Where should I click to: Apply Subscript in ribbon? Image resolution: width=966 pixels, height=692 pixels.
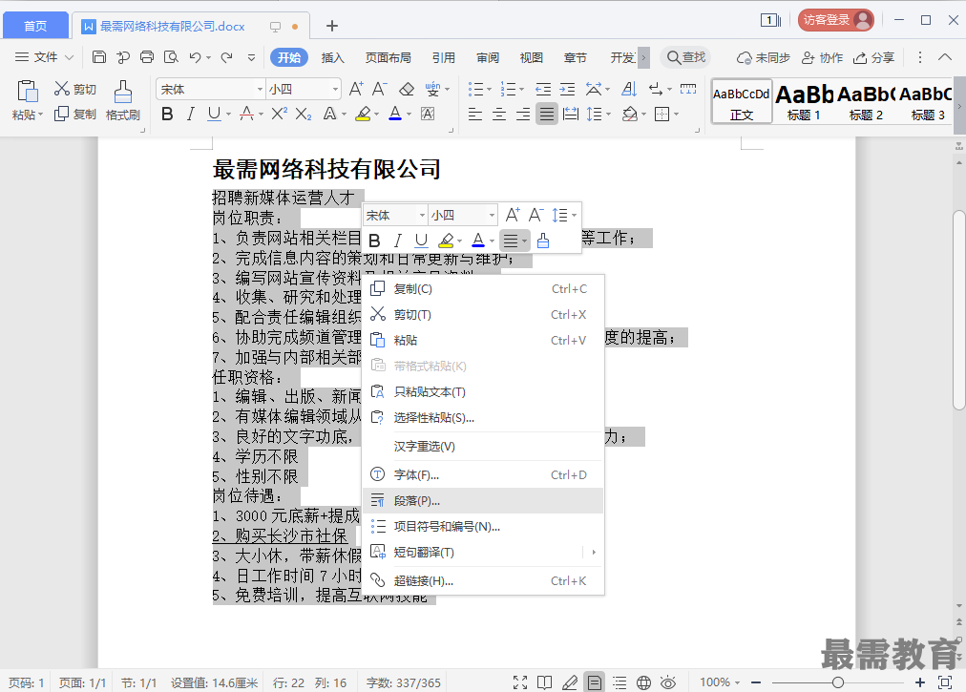(x=304, y=114)
